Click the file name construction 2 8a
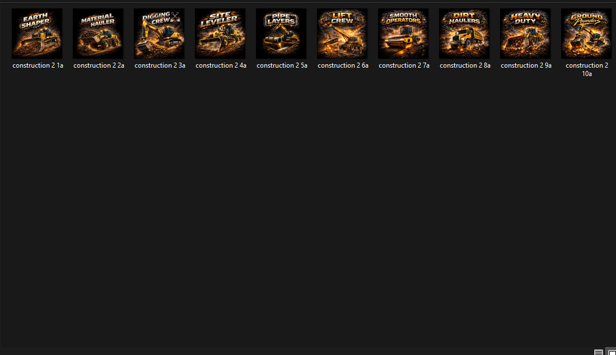This screenshot has width=616, height=355. (x=465, y=65)
